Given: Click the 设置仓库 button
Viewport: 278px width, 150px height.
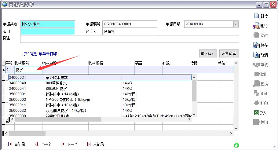Looking at the screenshot, I should pyautogui.click(x=229, y=53).
